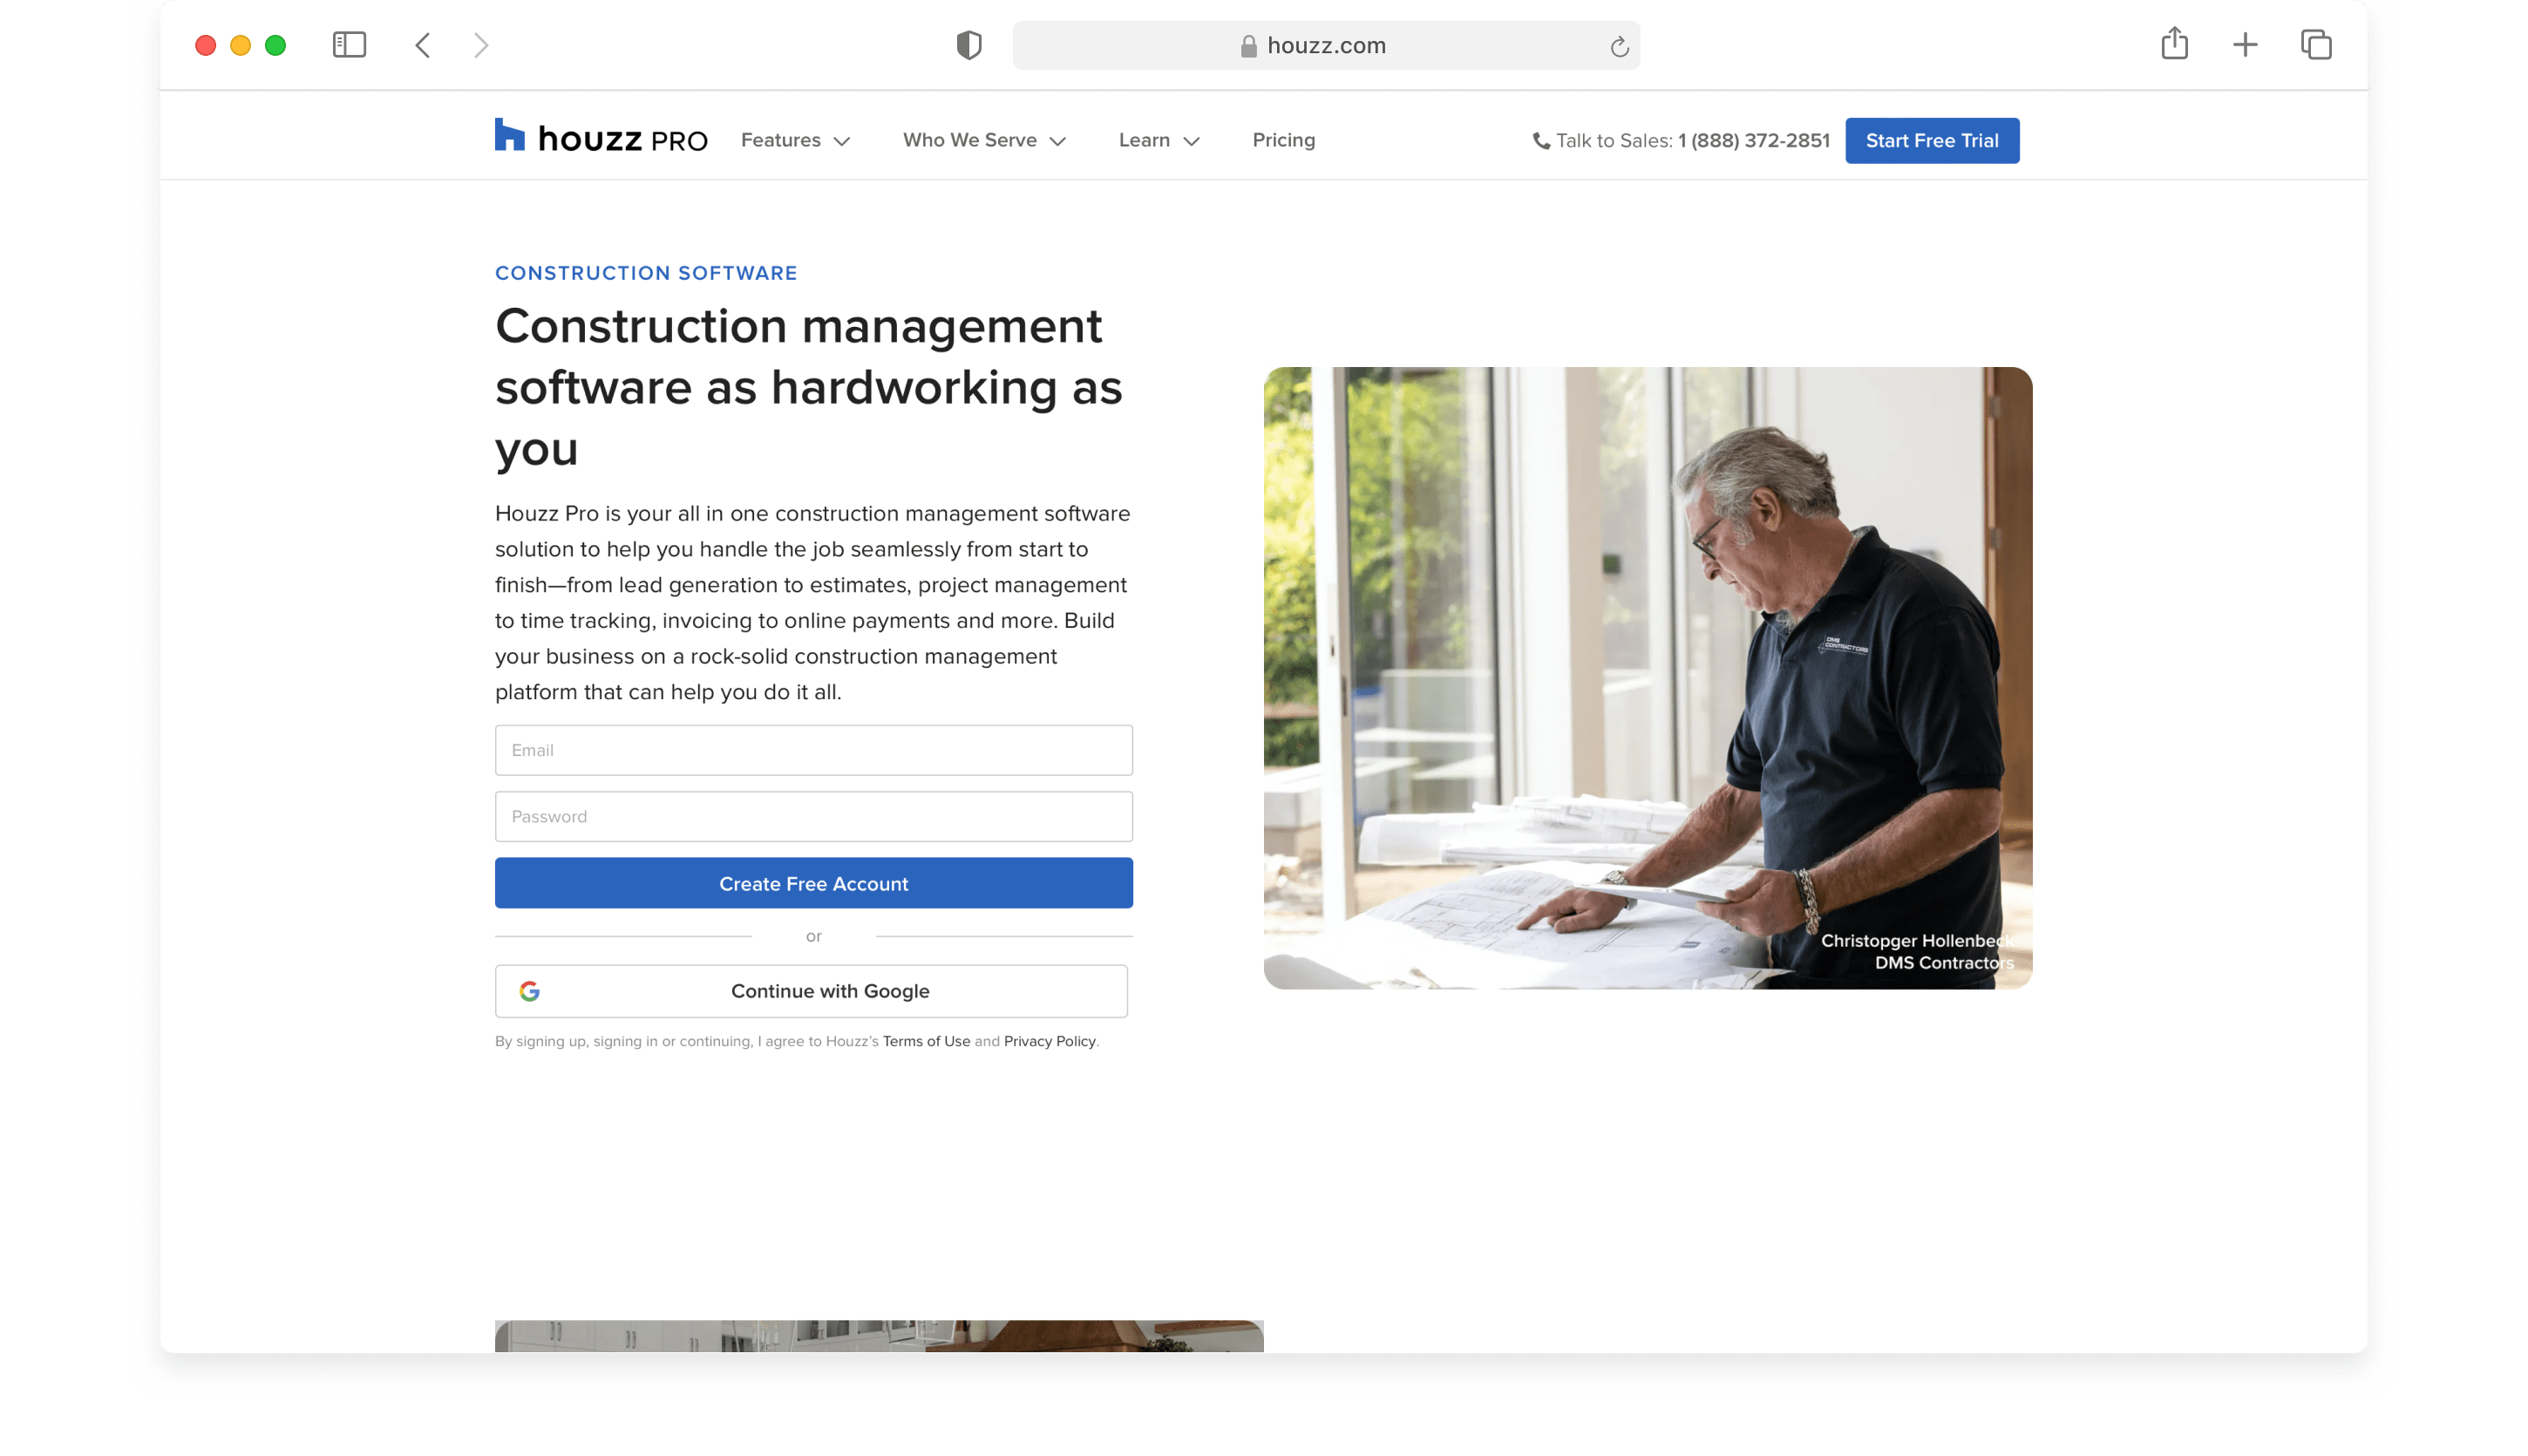Open the privacy report shield icon
Screen dimensions: 2528x1456
pos(968,45)
